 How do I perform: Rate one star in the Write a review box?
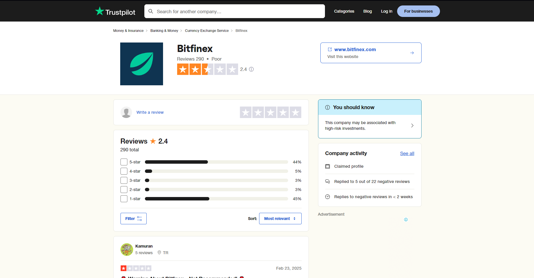pyautogui.click(x=246, y=112)
